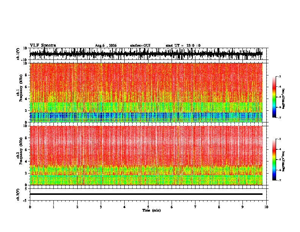Click the time axis tick label '8'
The height and width of the screenshot is (232, 300).
coord(219,207)
